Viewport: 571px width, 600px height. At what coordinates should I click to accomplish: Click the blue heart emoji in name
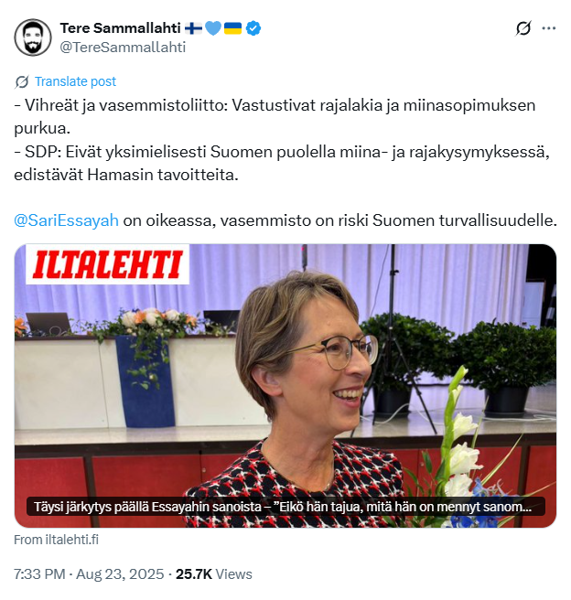pos(213,28)
